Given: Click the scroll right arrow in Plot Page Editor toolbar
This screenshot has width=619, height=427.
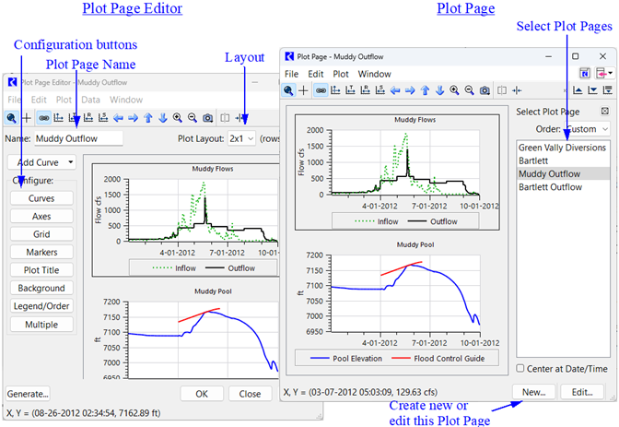Looking at the screenshot, I should [133, 118].
